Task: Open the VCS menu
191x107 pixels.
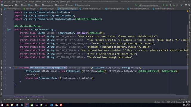Action: pyautogui.click(x=58, y=2)
